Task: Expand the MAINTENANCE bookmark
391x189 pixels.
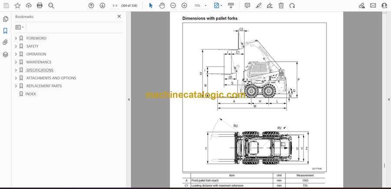Action: pos(16,62)
